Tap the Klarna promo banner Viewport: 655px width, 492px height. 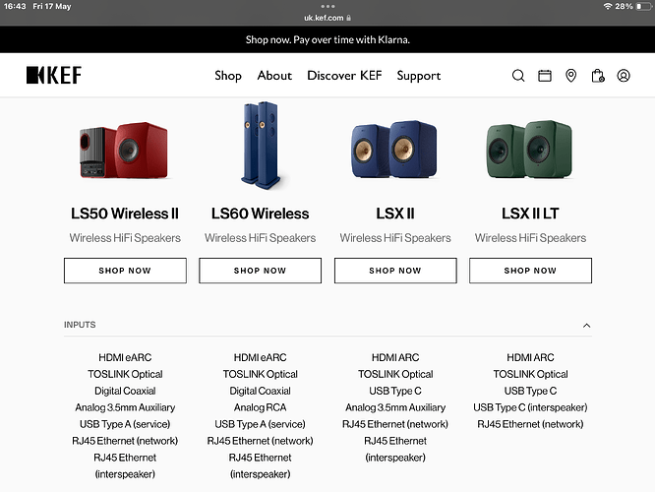point(327,39)
